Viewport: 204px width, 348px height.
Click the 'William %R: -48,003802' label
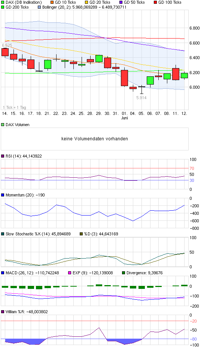27,312
